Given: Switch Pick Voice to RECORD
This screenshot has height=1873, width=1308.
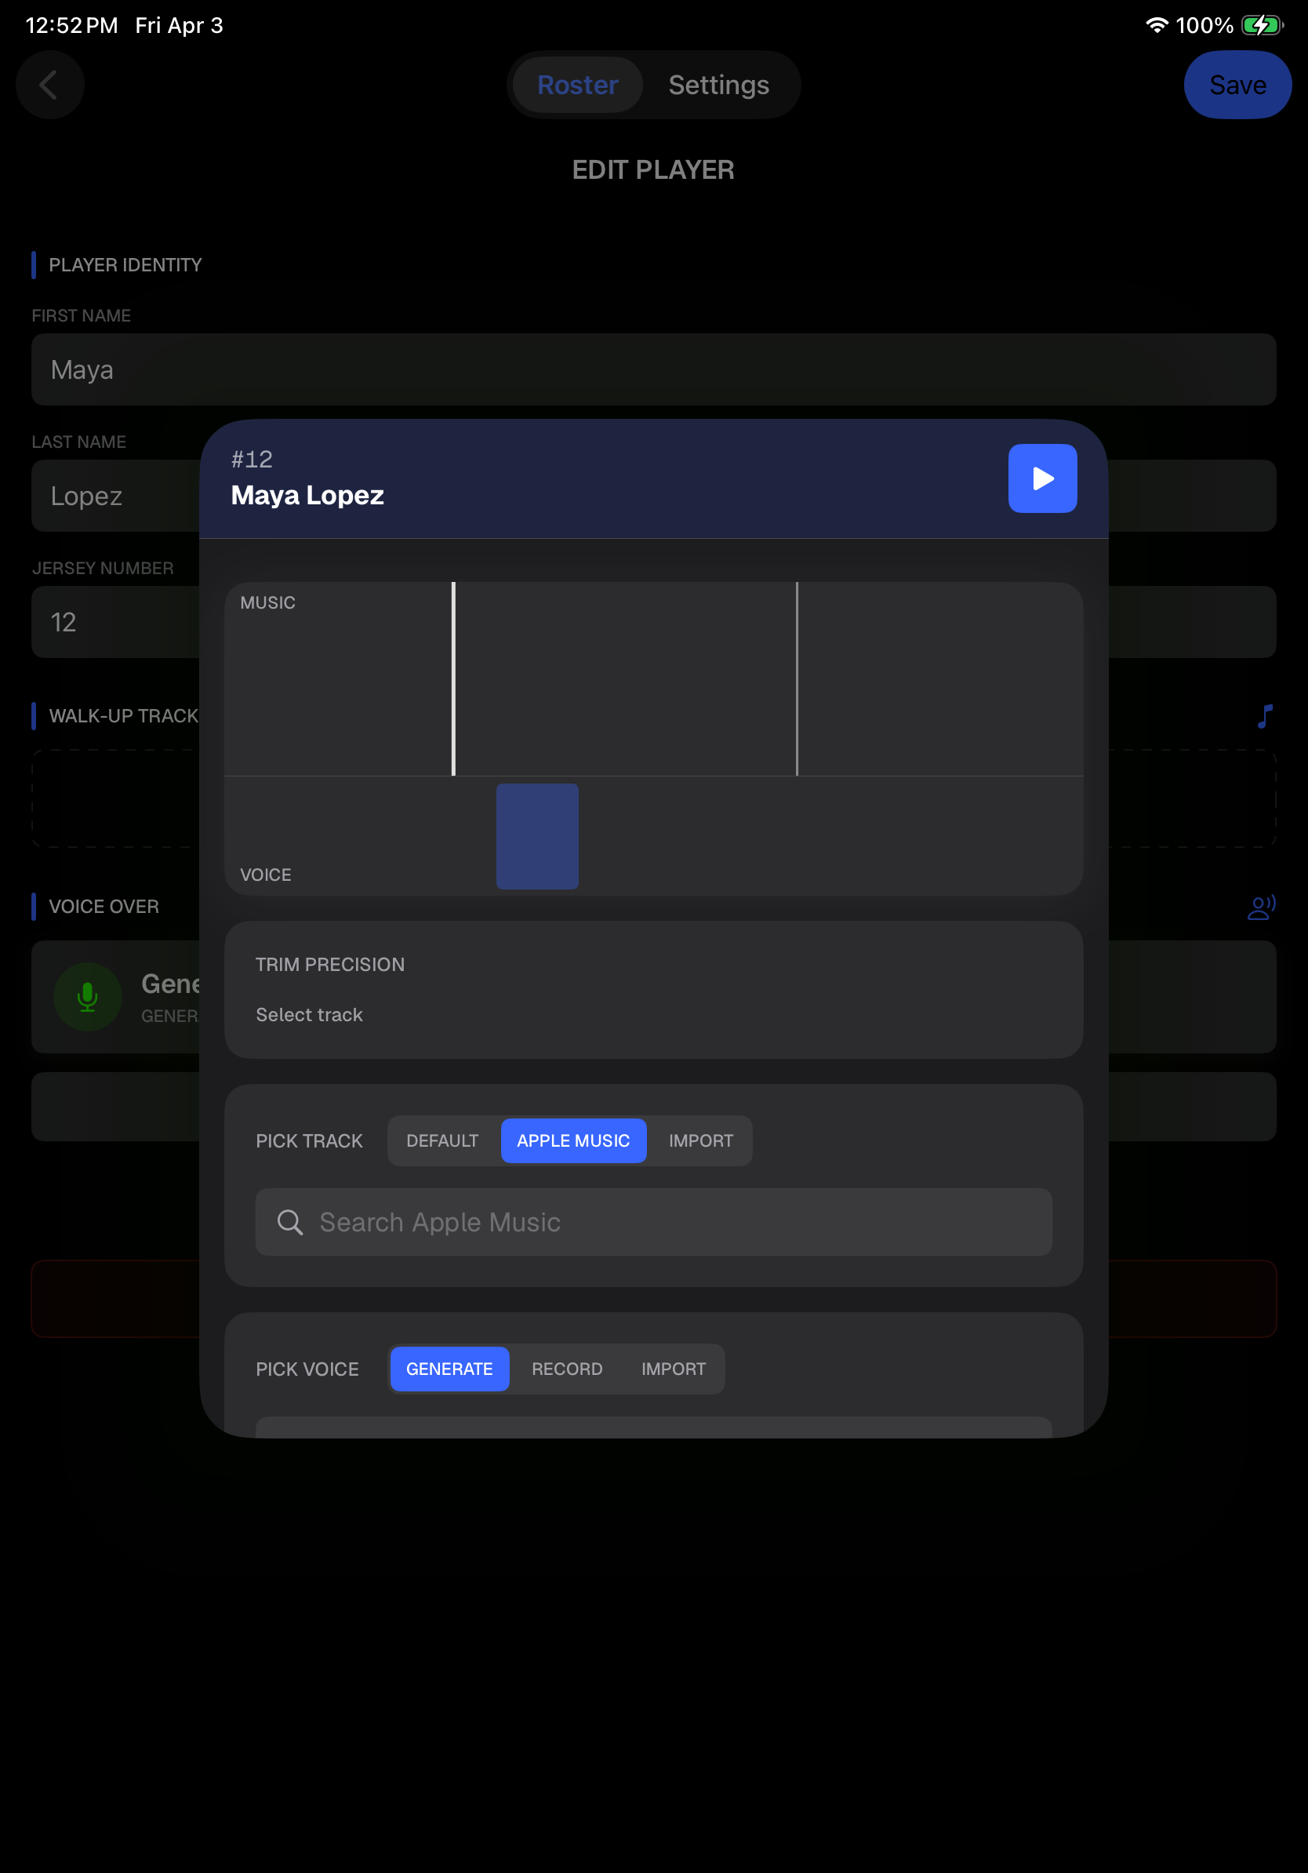Looking at the screenshot, I should pyautogui.click(x=566, y=1369).
